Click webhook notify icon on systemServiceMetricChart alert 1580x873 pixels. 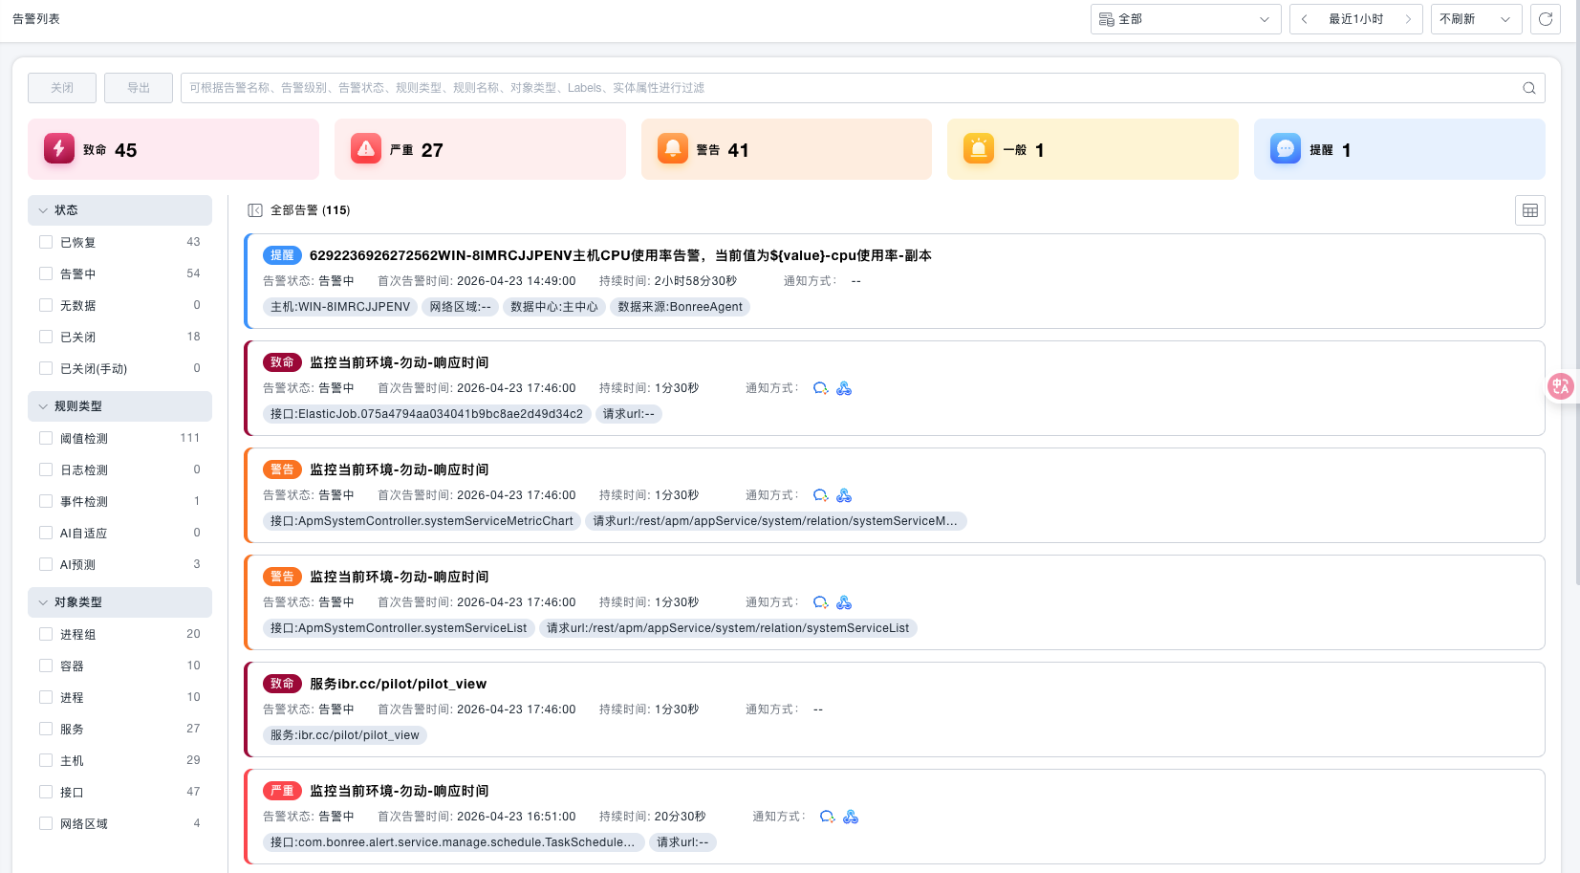844,495
